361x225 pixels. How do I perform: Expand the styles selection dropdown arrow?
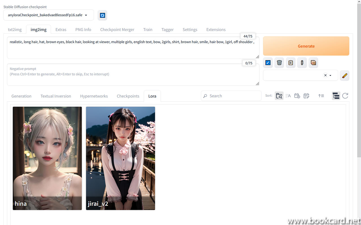click(x=331, y=75)
